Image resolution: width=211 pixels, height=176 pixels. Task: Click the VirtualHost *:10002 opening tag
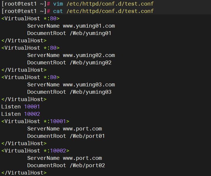35,151
